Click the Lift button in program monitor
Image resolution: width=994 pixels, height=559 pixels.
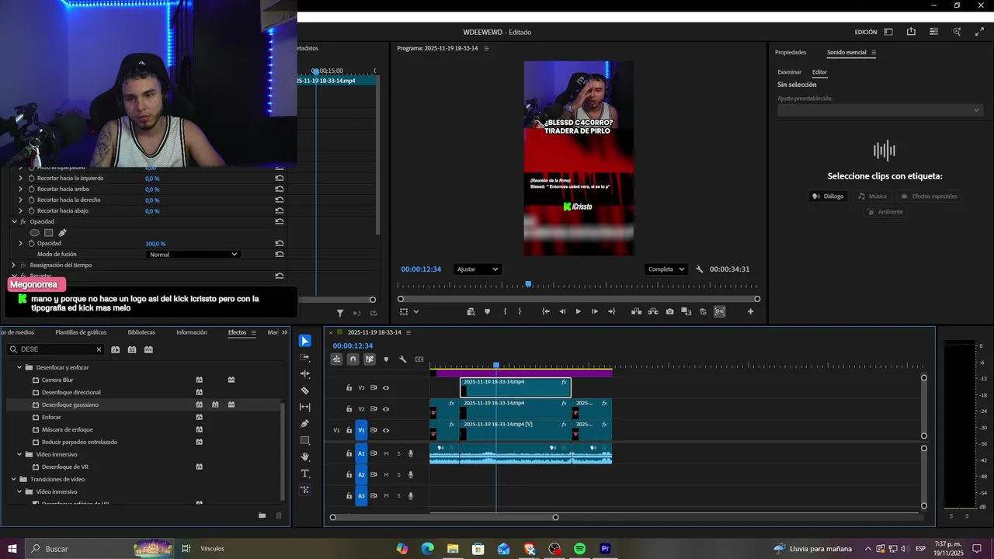tap(636, 311)
